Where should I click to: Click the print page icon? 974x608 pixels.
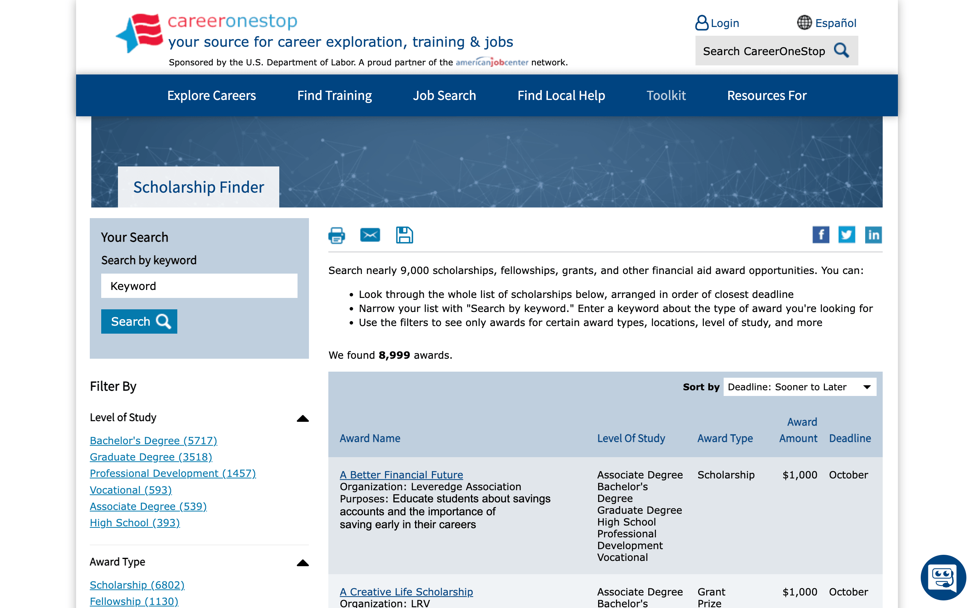coord(336,235)
